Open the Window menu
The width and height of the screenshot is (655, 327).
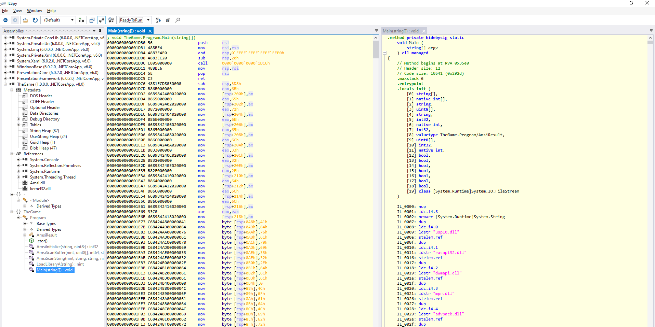click(x=35, y=11)
